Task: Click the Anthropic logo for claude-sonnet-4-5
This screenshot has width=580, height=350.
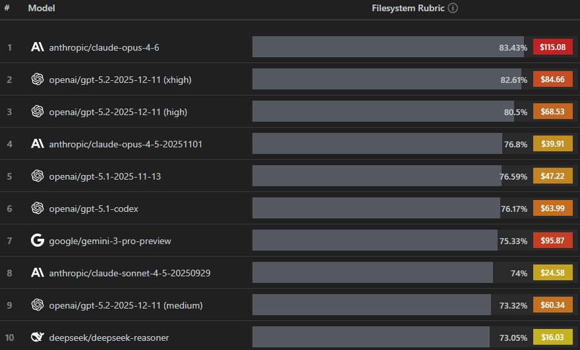Action: tap(37, 273)
